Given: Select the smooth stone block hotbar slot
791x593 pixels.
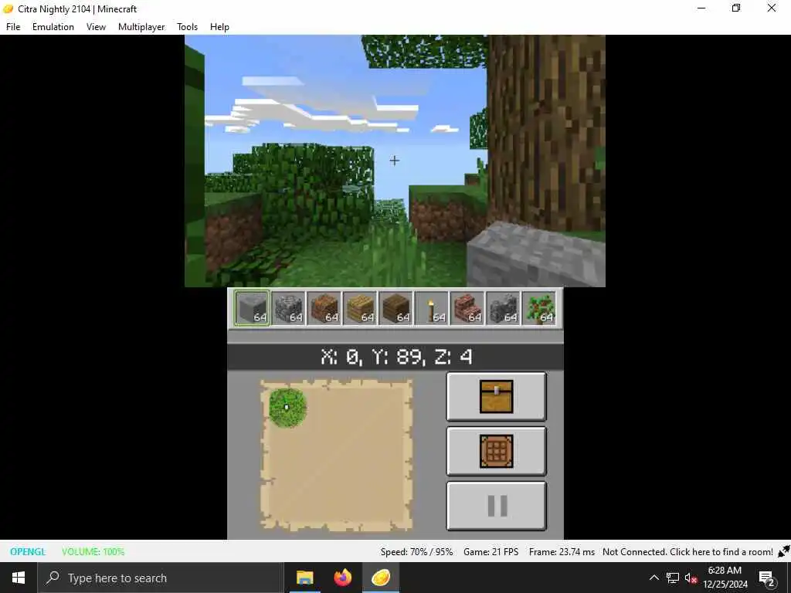Looking at the screenshot, I should coord(253,308).
